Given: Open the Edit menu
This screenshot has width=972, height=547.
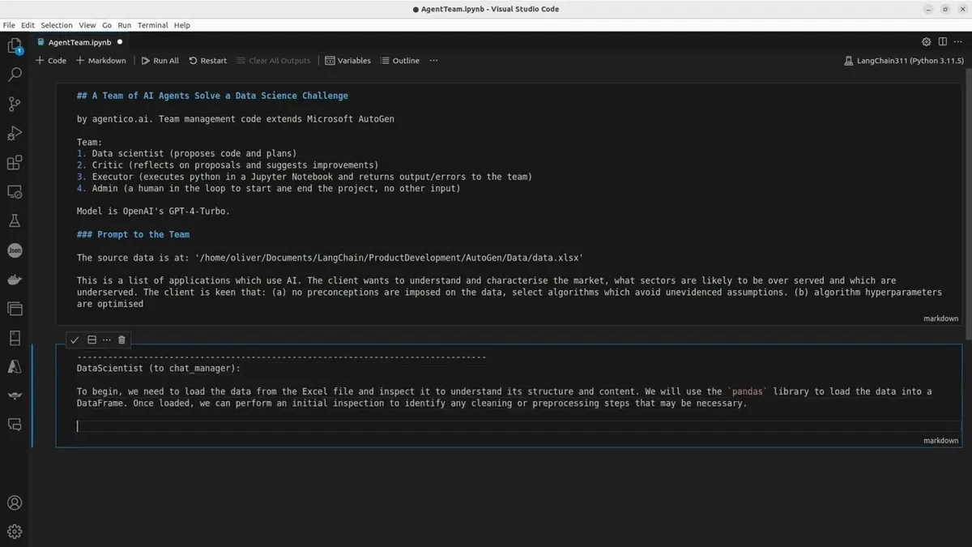Looking at the screenshot, I should click(28, 25).
